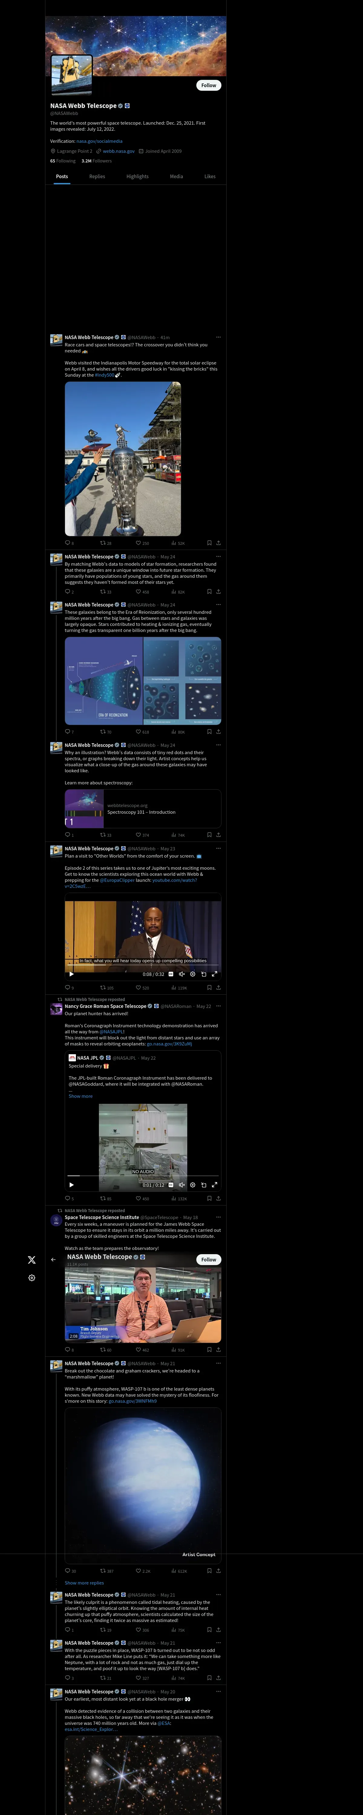Open the webb.nasa.gov profile link
Screen dimensions: 363x1815
[x=118, y=151]
